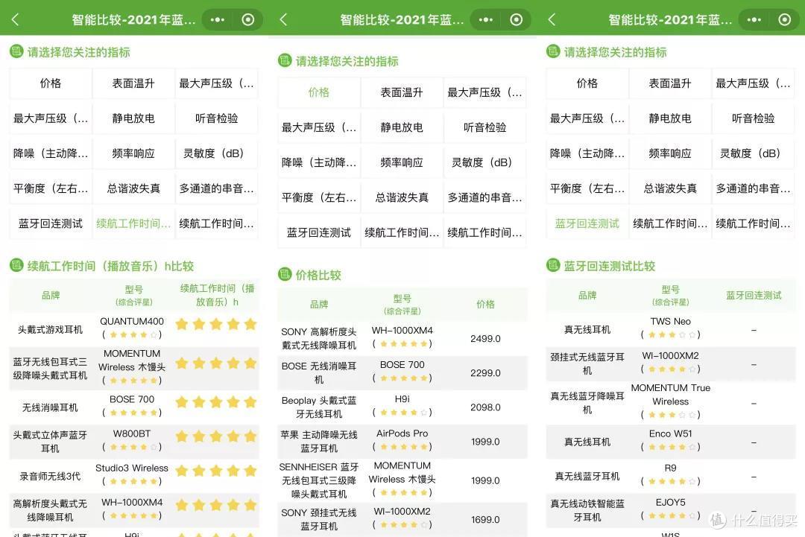Tap H9i model cell in middle table
Image resolution: width=805 pixels, height=537 pixels.
(x=402, y=406)
